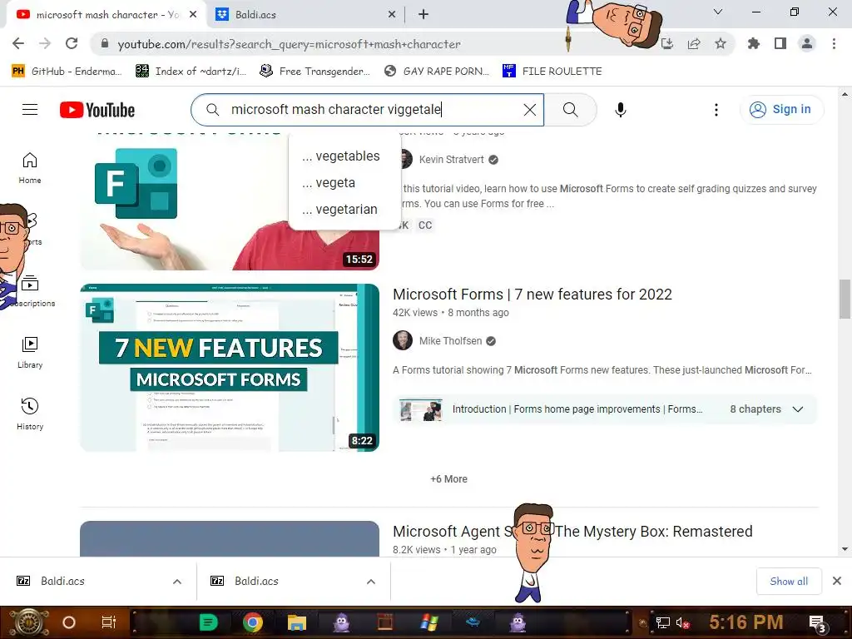This screenshot has height=639, width=852.
Task: Open Library in the sidebar
Action: [30, 353]
